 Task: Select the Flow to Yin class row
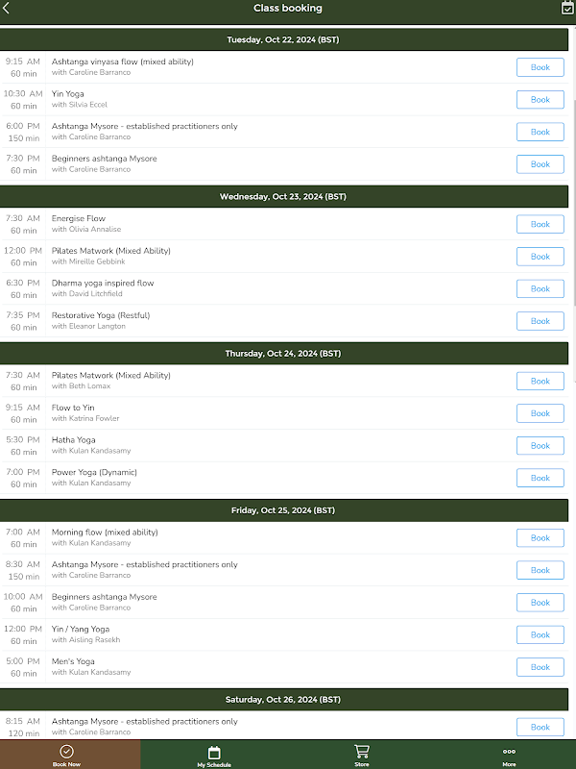[x=240, y=413]
